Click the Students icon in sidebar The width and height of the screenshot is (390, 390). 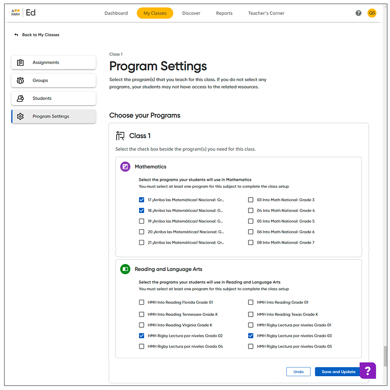coord(20,99)
